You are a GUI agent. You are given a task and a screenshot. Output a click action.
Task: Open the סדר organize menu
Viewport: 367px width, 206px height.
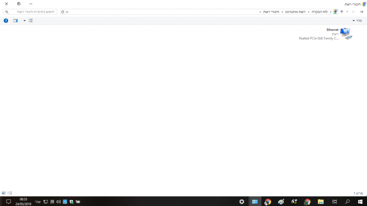point(357,21)
